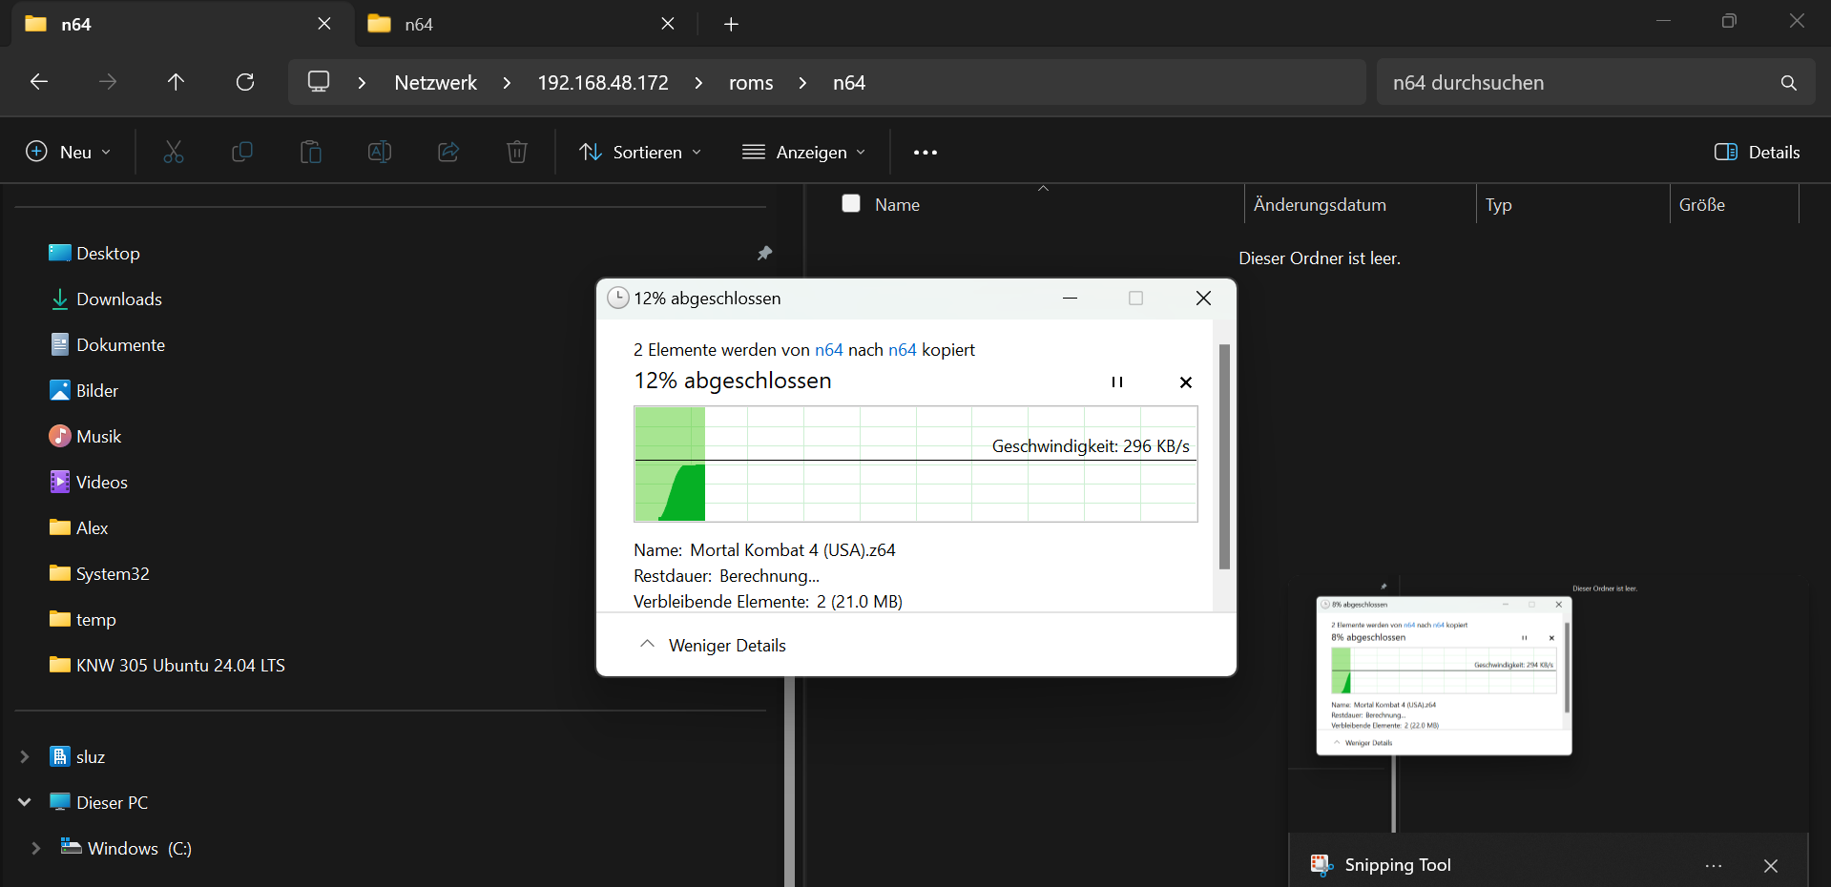Collapse details with Weniger Details
The height and width of the screenshot is (887, 1831).
point(714,646)
